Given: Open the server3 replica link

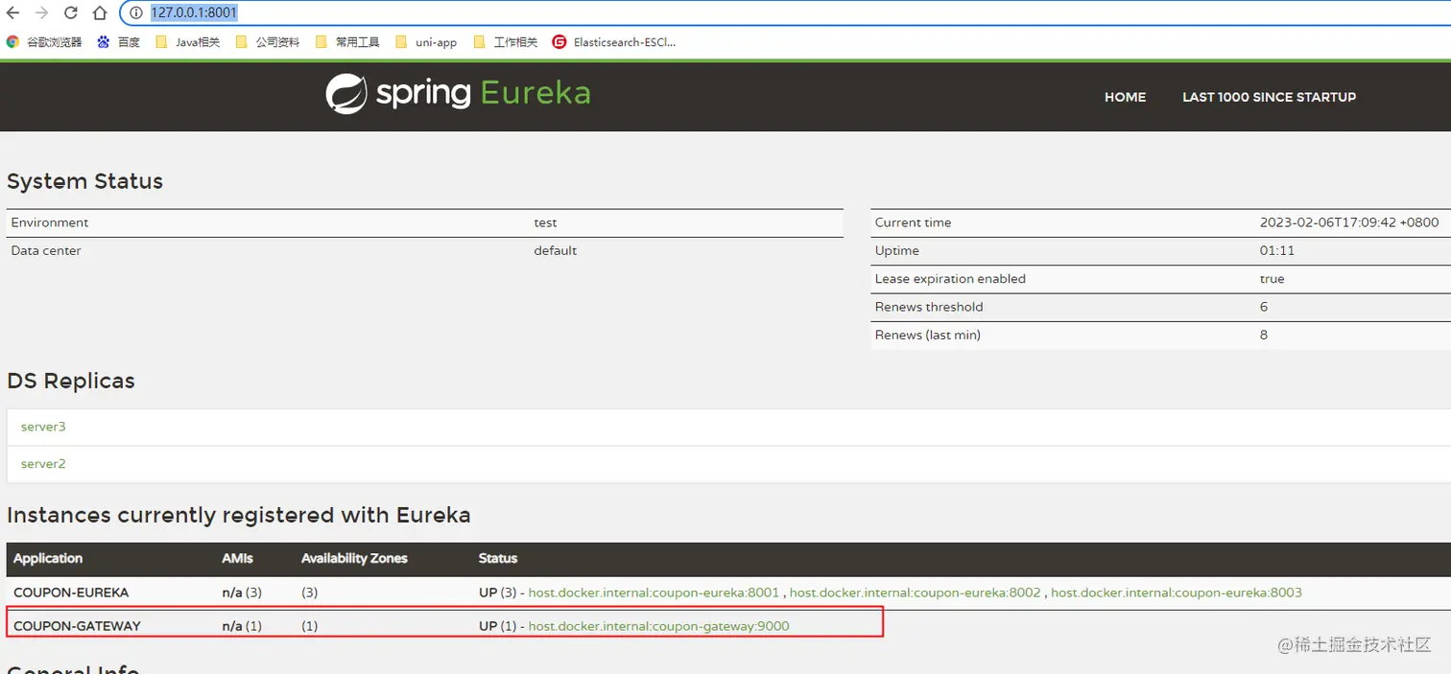Looking at the screenshot, I should (x=43, y=427).
